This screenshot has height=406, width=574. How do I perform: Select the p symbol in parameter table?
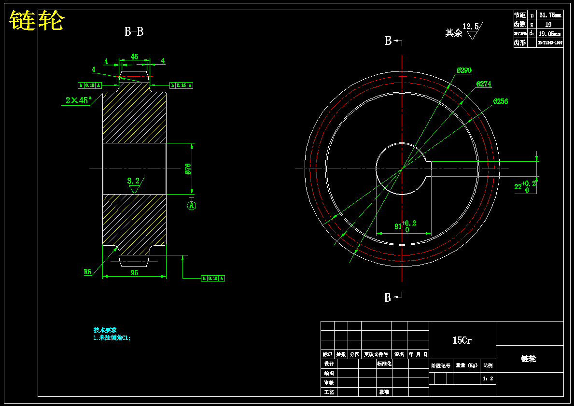pos(532,15)
